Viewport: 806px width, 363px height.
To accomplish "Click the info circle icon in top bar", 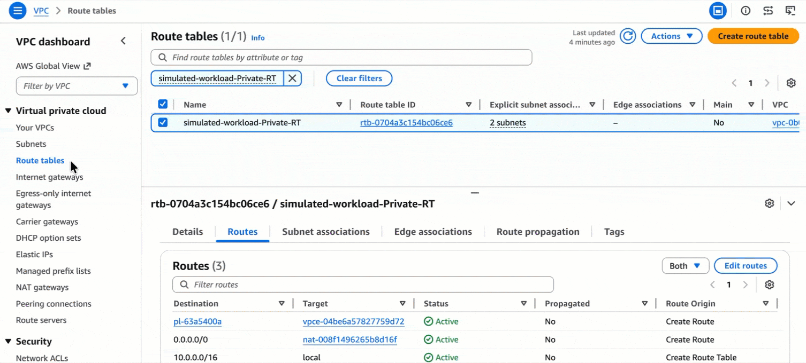I will [746, 11].
